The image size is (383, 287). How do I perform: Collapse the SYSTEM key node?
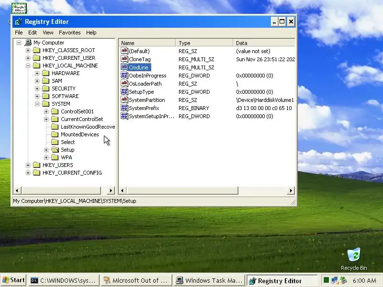(x=37, y=104)
